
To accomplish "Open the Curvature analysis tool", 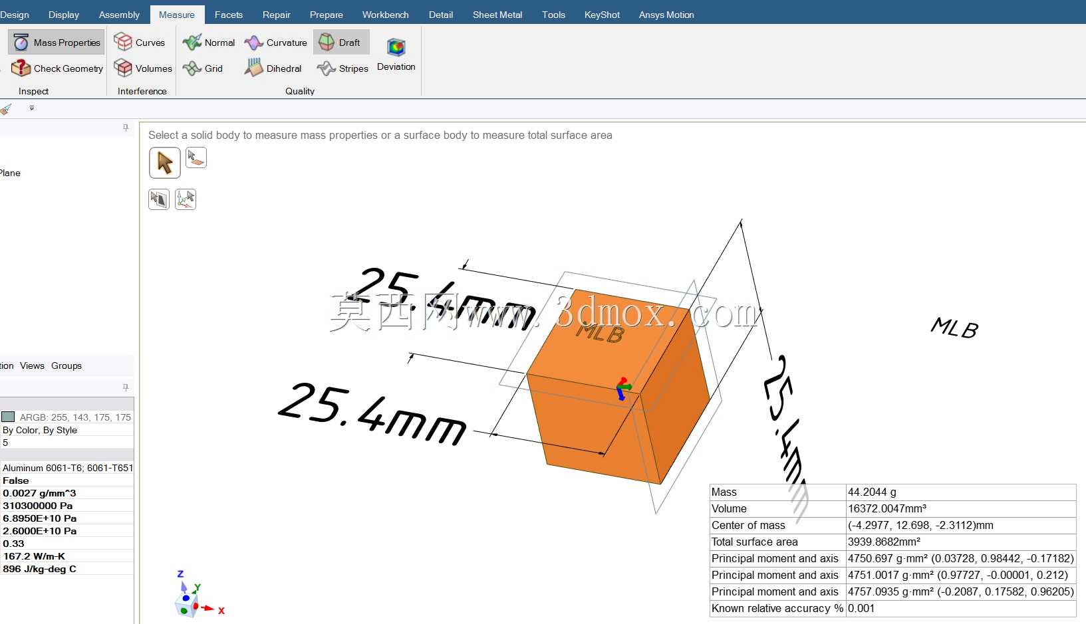I will click(275, 43).
